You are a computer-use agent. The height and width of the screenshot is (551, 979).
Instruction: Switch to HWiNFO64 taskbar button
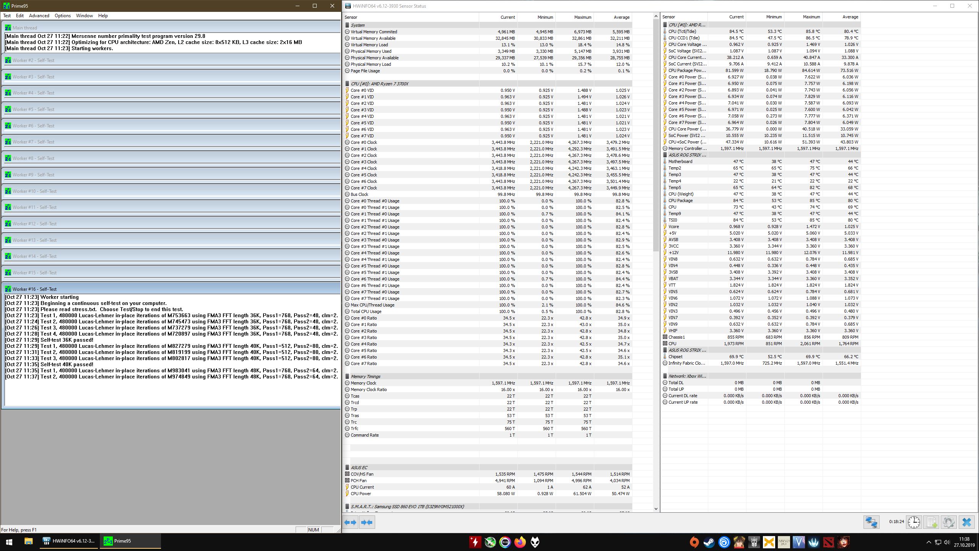[70, 541]
